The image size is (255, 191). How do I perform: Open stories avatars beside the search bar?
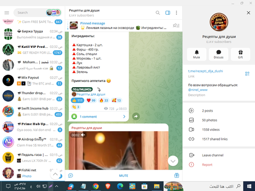54,13
